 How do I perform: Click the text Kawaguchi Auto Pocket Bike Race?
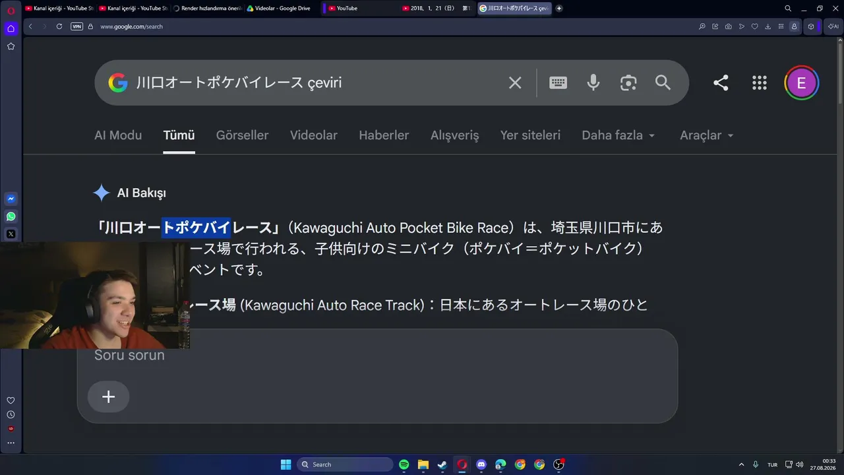[402, 228]
